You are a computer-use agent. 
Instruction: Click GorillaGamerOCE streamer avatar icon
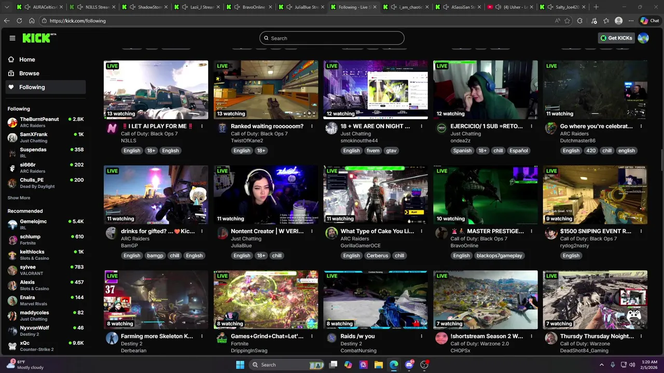coord(331,234)
